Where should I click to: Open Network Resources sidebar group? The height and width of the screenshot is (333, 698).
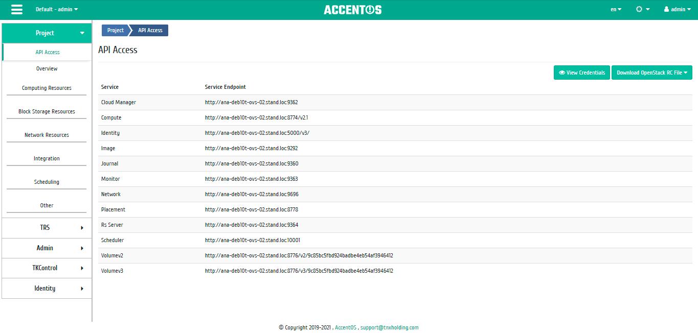(47, 135)
